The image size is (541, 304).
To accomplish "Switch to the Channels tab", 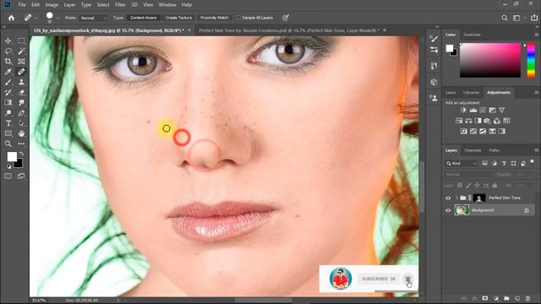I will (473, 150).
